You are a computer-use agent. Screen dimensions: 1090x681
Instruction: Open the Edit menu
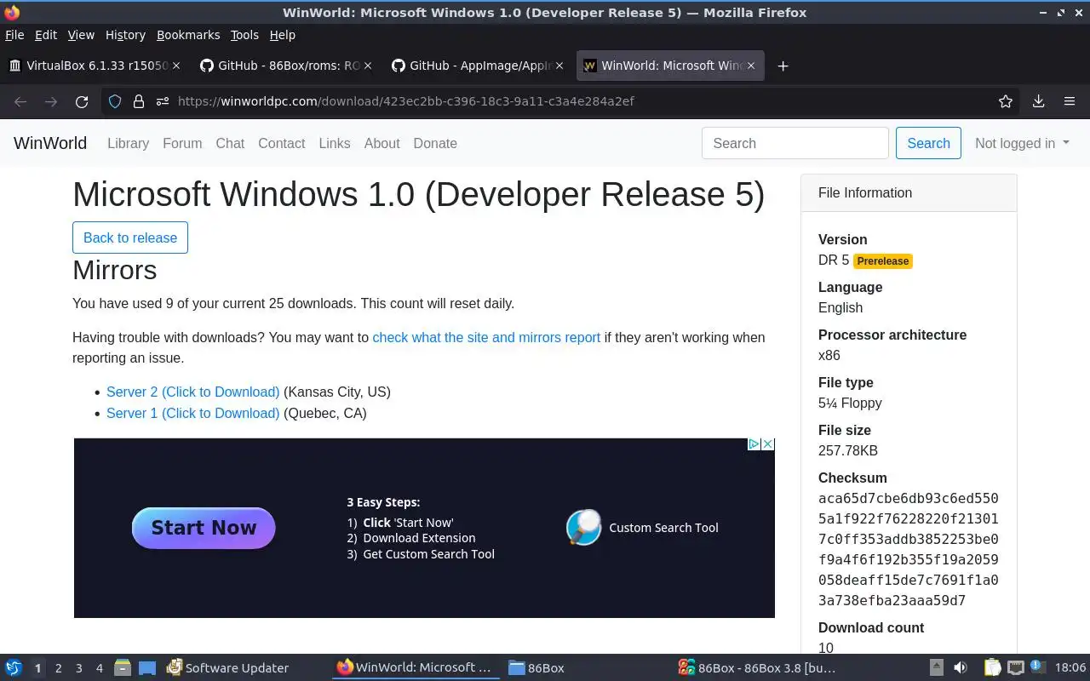pos(46,35)
